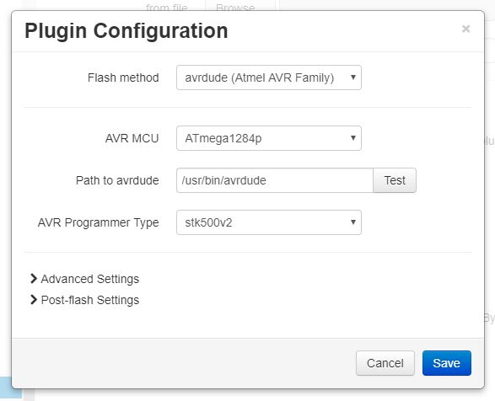495x401 pixels.
Task: Save the plugin configuration
Action: [447, 363]
